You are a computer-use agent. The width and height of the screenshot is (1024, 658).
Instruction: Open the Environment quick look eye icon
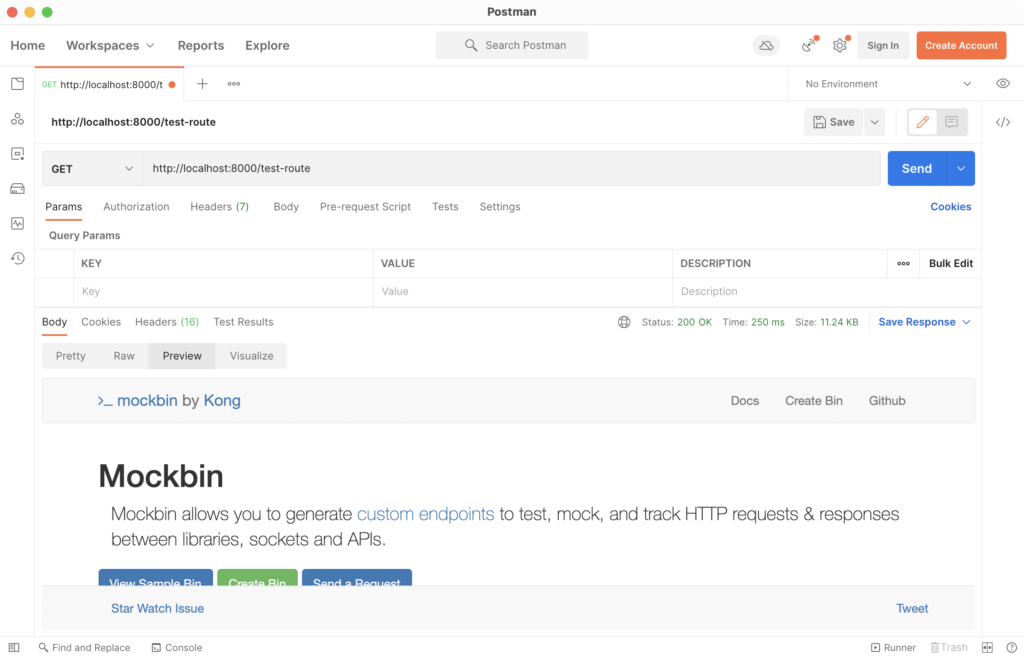[x=1003, y=84]
